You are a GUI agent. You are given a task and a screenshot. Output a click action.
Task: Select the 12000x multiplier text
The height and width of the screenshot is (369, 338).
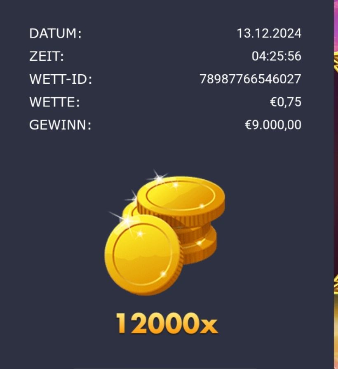tap(167, 323)
